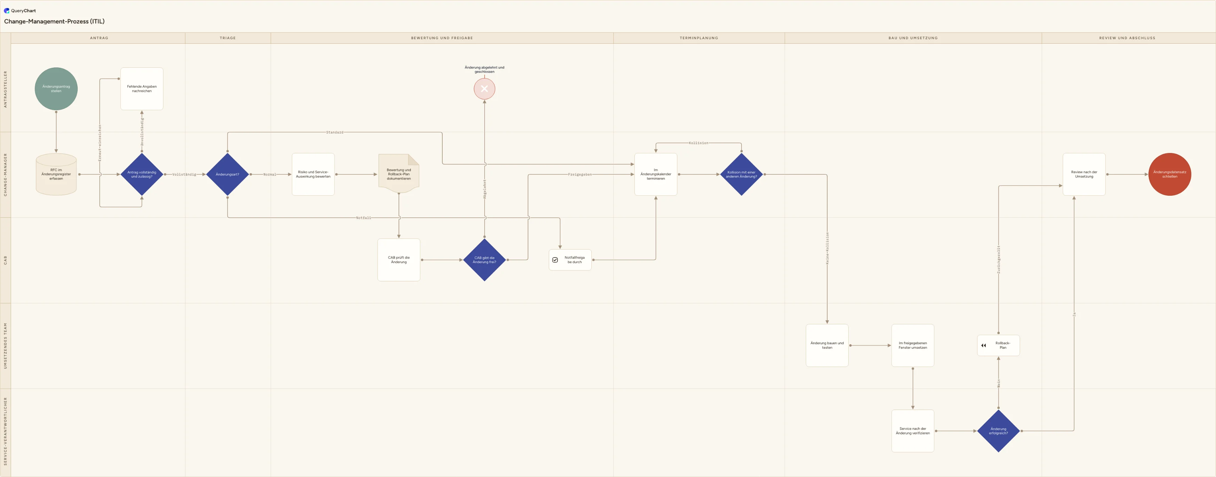Select the CAB gibt die Änderung frei? diamond
1216x477 pixels.
[x=484, y=260]
